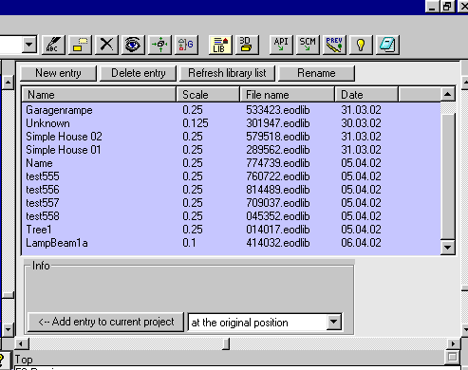Click the library list vertical scrollbar thumb

click(x=448, y=176)
